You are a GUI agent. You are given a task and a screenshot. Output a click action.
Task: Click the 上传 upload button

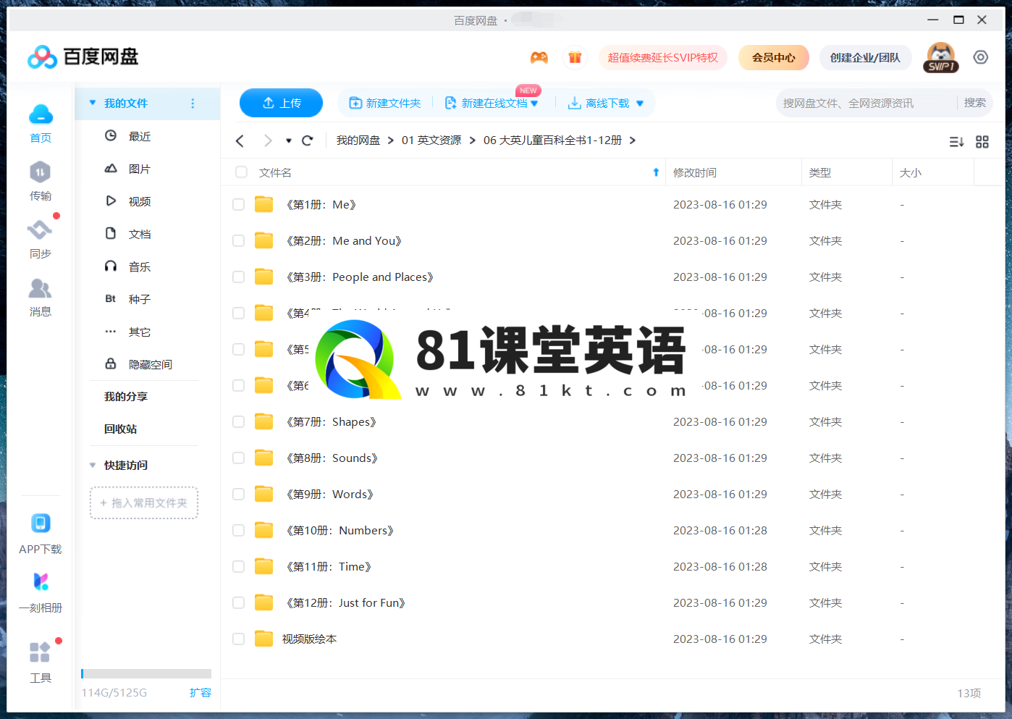[281, 103]
